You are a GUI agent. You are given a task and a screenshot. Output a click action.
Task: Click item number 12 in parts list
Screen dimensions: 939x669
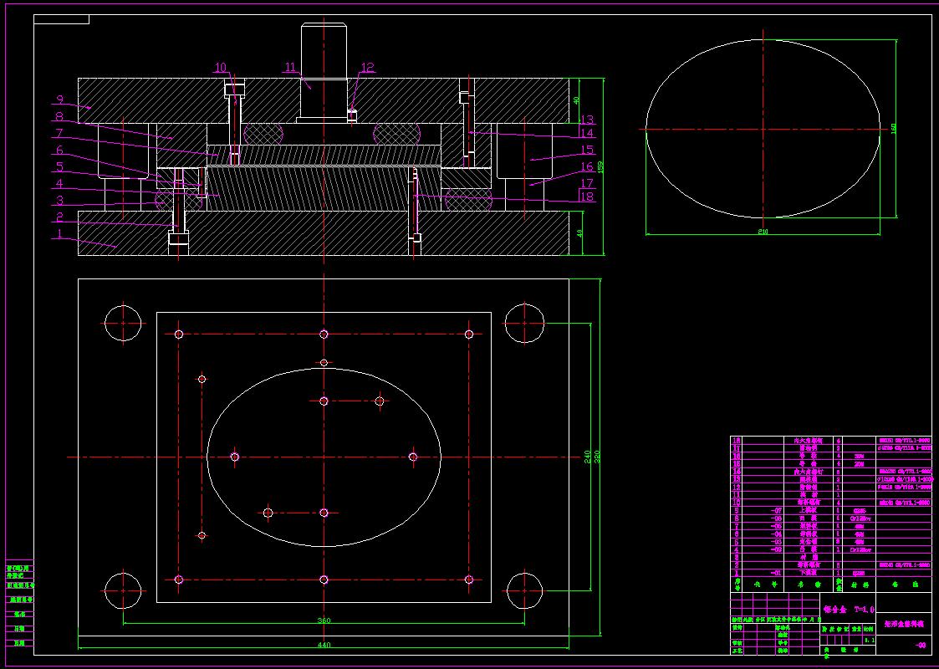pyautogui.click(x=736, y=488)
